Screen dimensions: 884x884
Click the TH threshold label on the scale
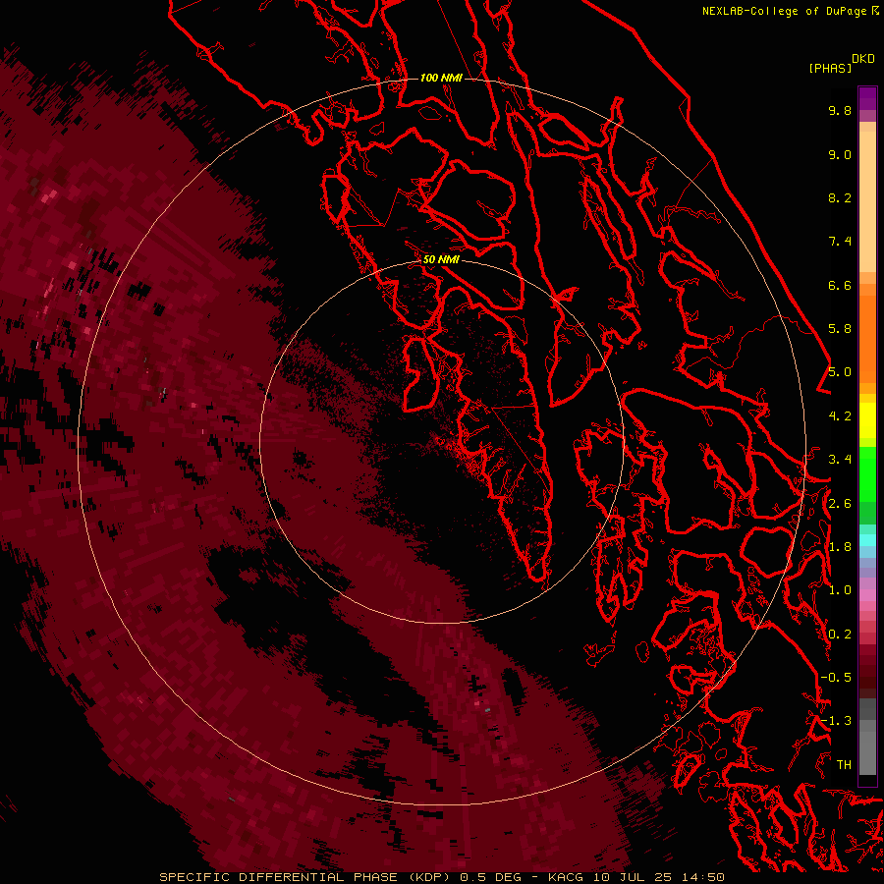pos(844,765)
